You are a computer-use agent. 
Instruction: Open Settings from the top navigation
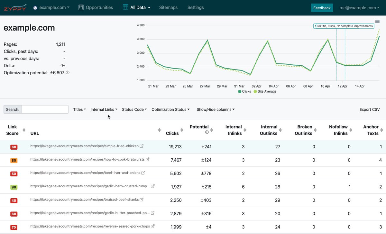coord(195,7)
